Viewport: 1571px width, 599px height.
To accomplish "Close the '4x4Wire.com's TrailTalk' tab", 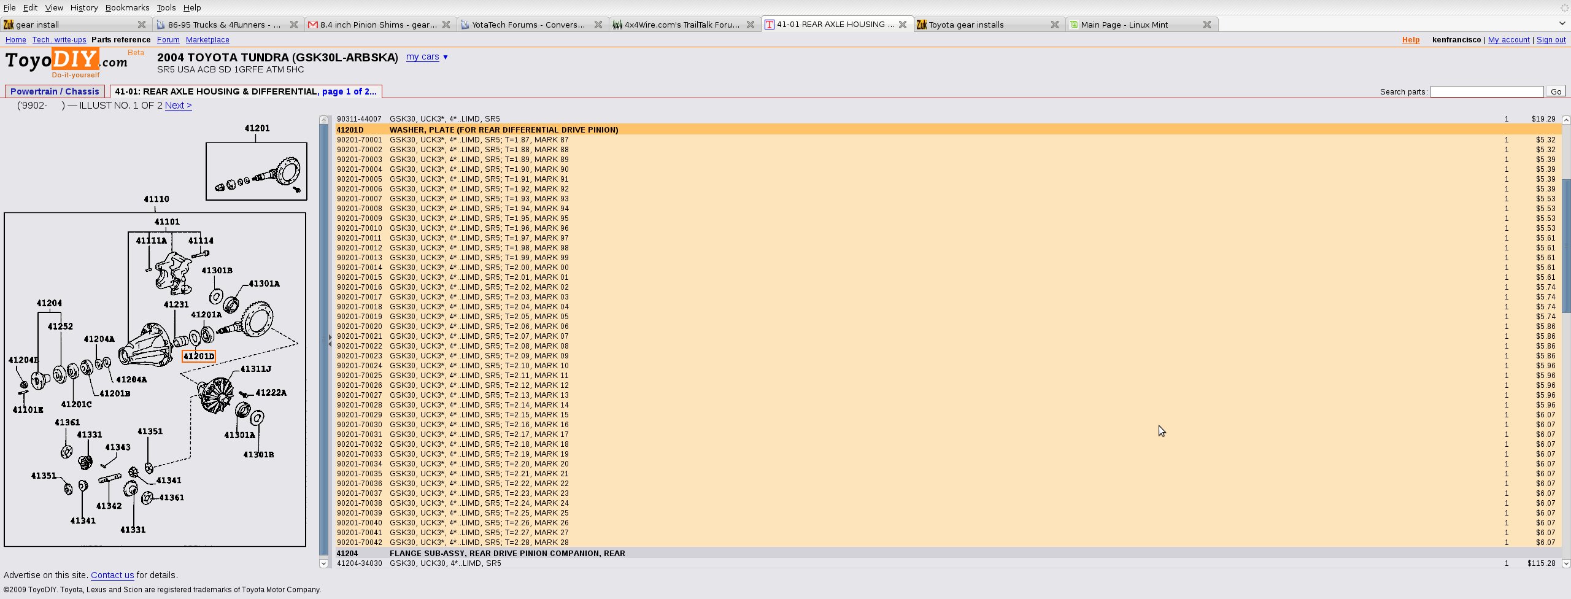I will (x=751, y=25).
